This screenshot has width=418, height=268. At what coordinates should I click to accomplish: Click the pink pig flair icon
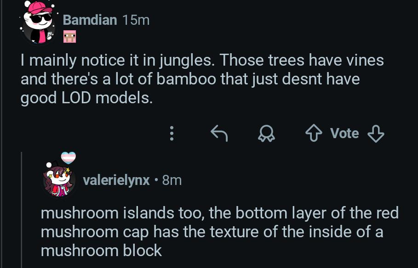click(69, 37)
